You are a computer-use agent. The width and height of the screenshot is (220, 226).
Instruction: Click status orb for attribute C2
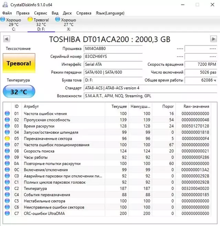(x=7, y=188)
